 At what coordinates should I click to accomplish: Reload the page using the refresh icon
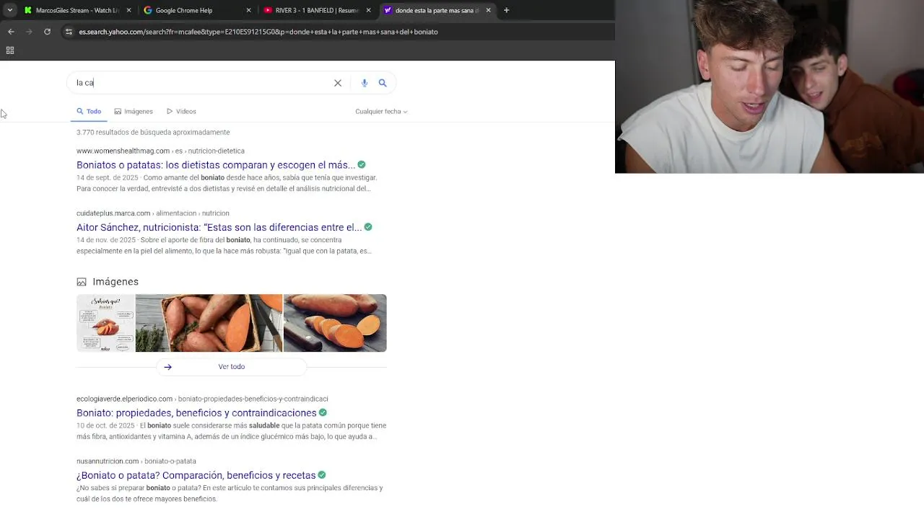[47, 32]
